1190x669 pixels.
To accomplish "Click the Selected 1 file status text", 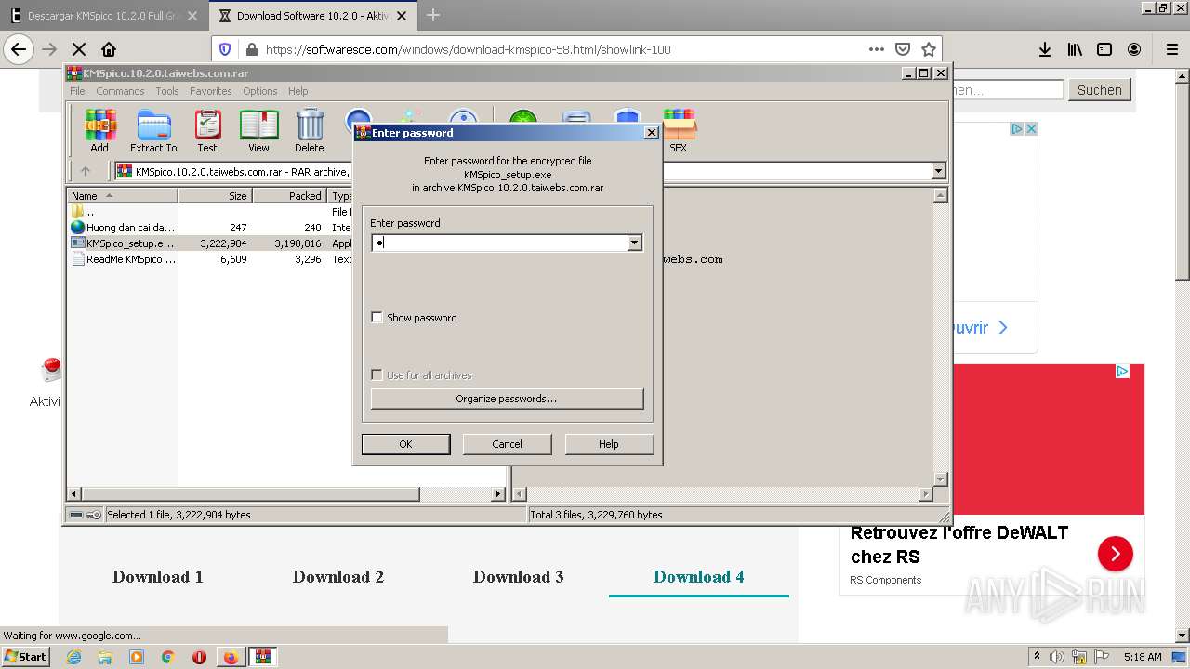I will (178, 515).
